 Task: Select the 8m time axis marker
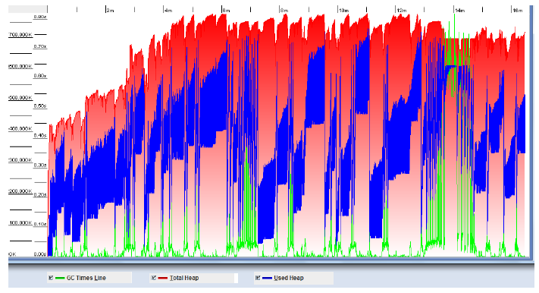click(284, 11)
